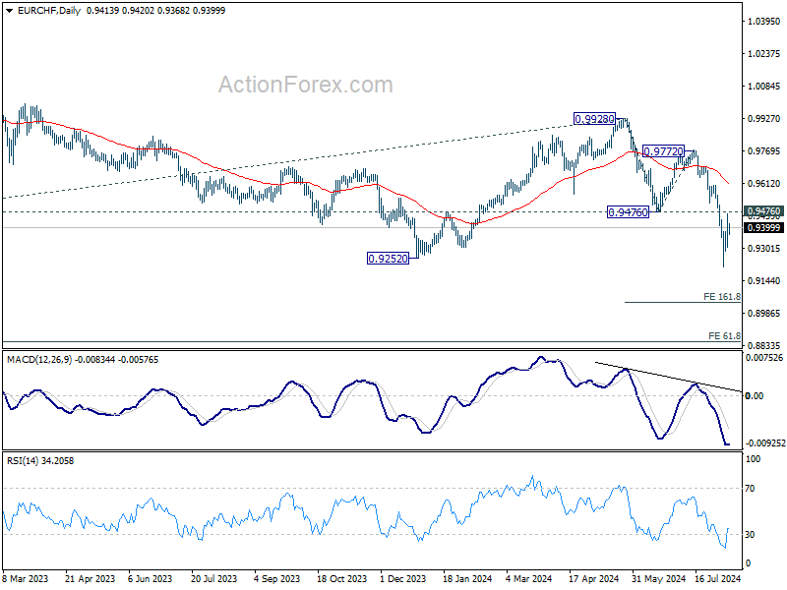Click the 0.91440 price axis value

tap(764, 281)
